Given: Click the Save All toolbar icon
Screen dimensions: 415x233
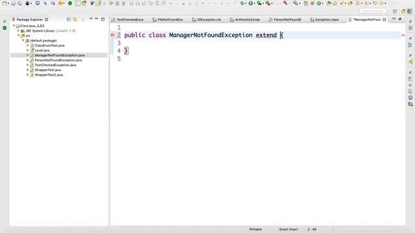Looking at the screenshot, I should click(x=20, y=3).
